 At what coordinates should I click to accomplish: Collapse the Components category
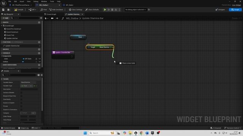pyautogui.click(x=2, y=56)
